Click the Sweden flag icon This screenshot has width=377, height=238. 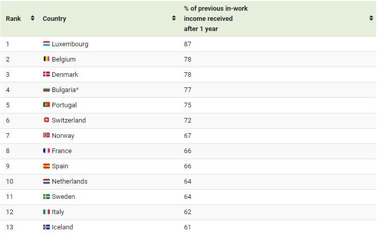coord(46,196)
